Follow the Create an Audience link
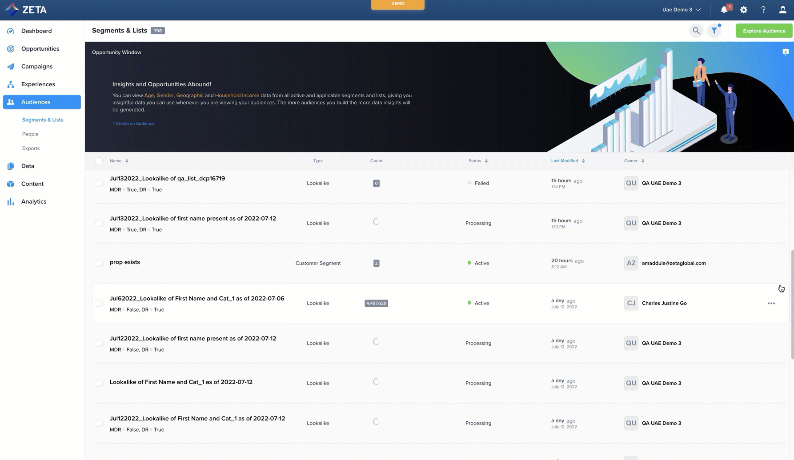The height and width of the screenshot is (460, 794). (x=133, y=124)
